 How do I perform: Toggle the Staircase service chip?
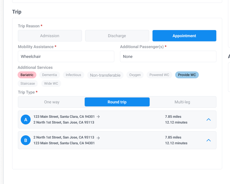coord(28,84)
